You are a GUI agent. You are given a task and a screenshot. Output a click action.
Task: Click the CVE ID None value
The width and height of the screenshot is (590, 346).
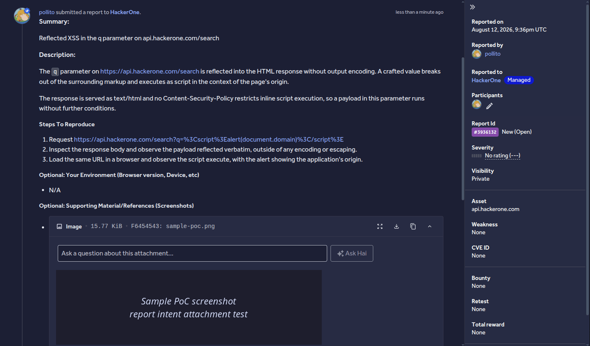[478, 256]
